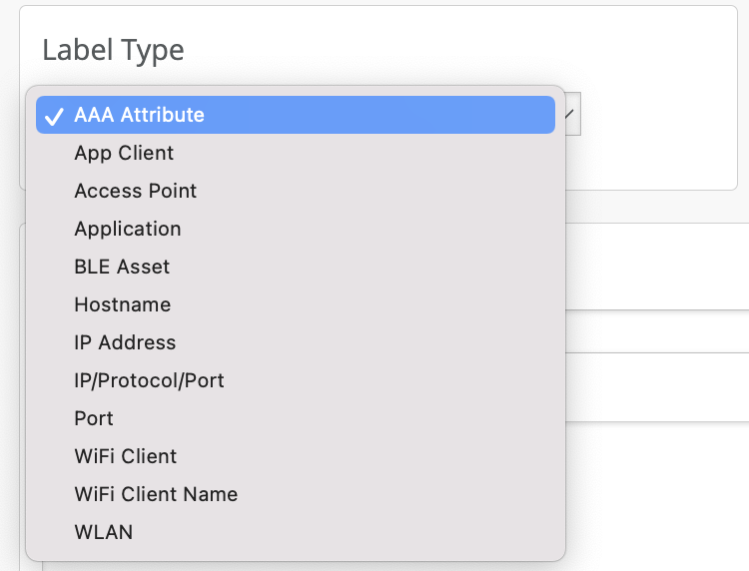The height and width of the screenshot is (571, 749).
Task: Pick Access Point label type
Action: 135,191
